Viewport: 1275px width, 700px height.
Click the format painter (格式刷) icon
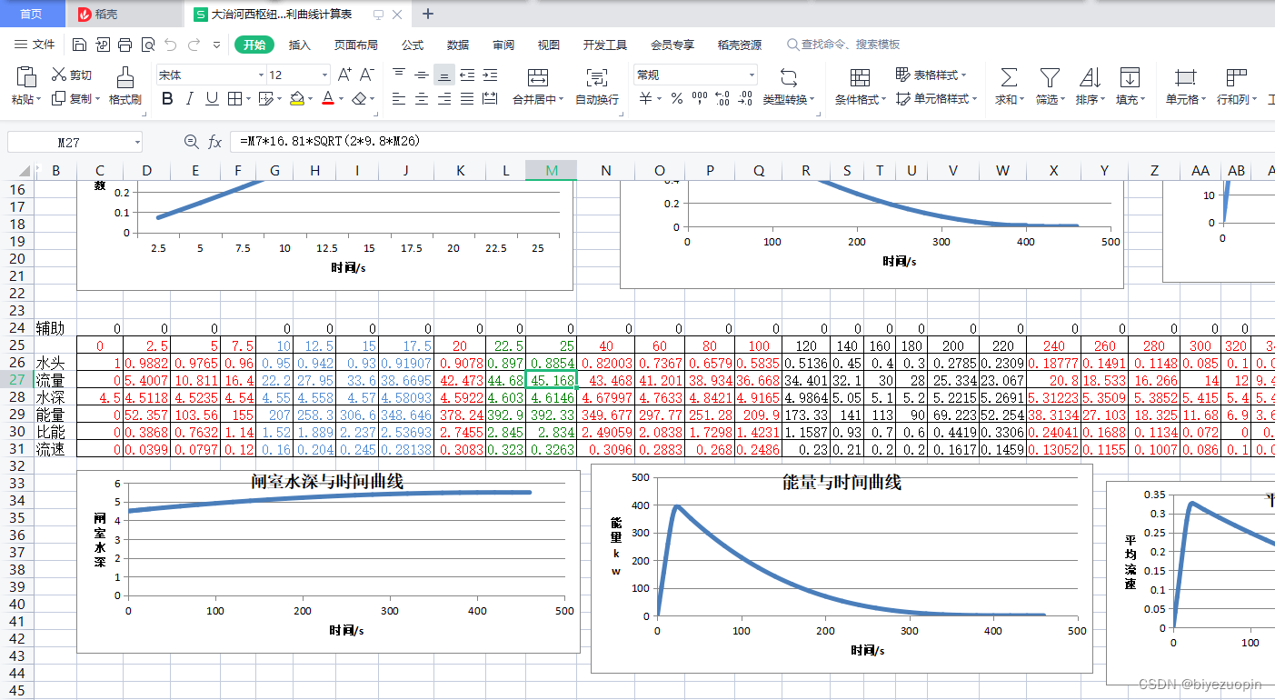coord(125,77)
